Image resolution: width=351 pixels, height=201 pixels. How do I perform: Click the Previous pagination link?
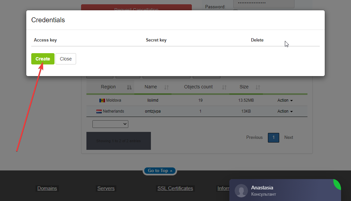point(254,138)
